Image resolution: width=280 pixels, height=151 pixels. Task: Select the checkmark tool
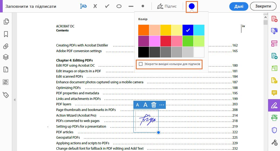(107, 6)
